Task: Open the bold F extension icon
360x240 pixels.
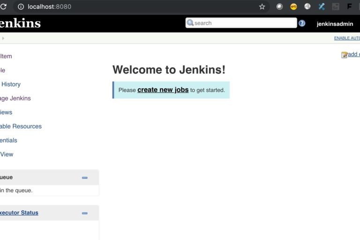Action: tap(349, 7)
